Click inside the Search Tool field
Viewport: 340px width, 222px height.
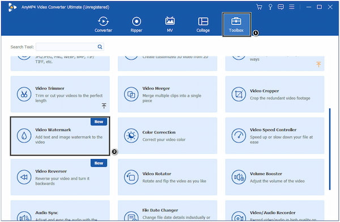tap(70, 47)
